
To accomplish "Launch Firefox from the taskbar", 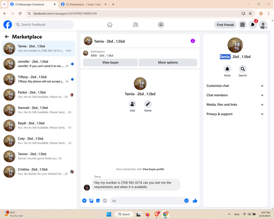I will [147, 214].
